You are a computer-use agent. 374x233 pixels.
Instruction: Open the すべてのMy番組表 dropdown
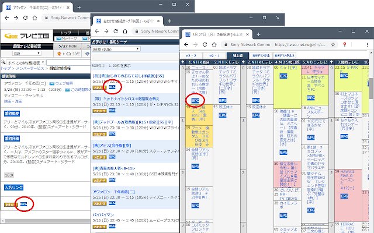pos(26,63)
